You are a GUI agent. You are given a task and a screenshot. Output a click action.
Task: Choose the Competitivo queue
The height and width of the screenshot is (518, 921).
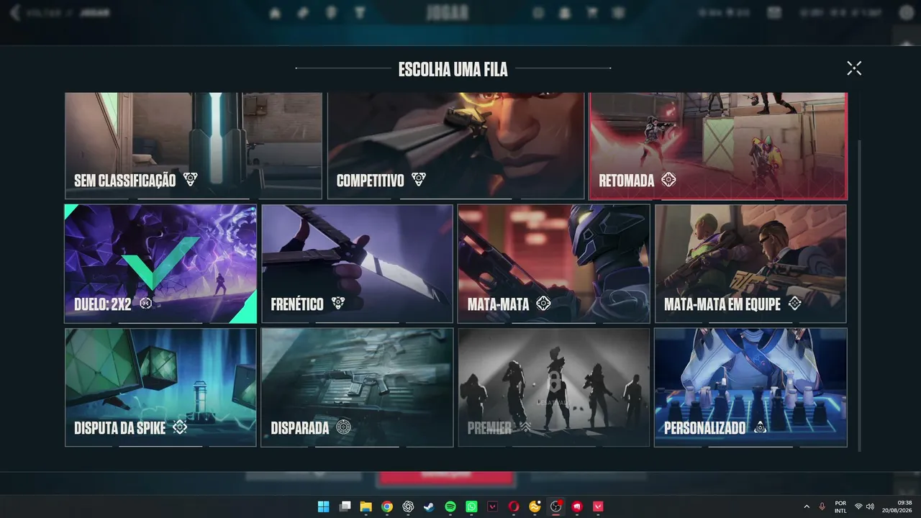coord(455,146)
